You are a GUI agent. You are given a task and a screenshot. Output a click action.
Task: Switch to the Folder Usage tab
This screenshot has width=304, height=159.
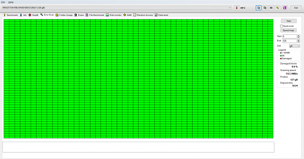click(64, 15)
